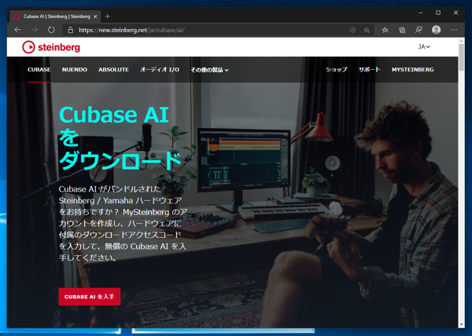Click the page vertical scrollbar thumb
This screenshot has height=336, width=472.
pos(462,57)
